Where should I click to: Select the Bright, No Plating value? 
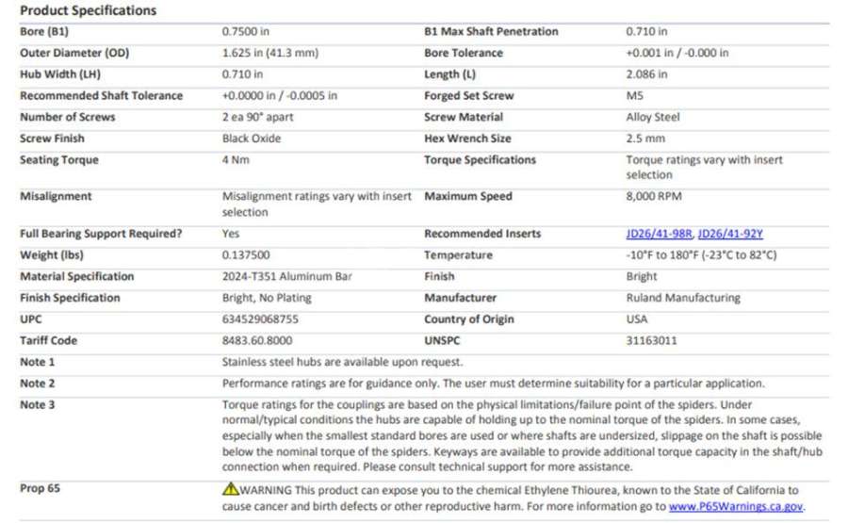pos(267,298)
